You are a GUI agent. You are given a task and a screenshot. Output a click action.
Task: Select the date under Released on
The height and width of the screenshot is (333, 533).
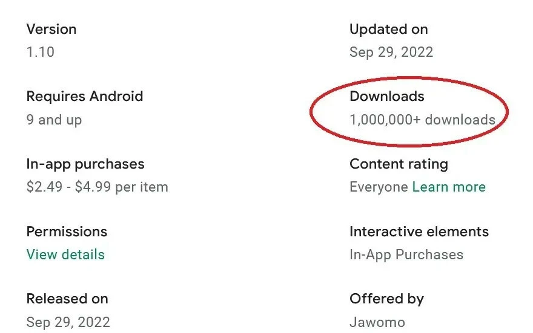(68, 322)
